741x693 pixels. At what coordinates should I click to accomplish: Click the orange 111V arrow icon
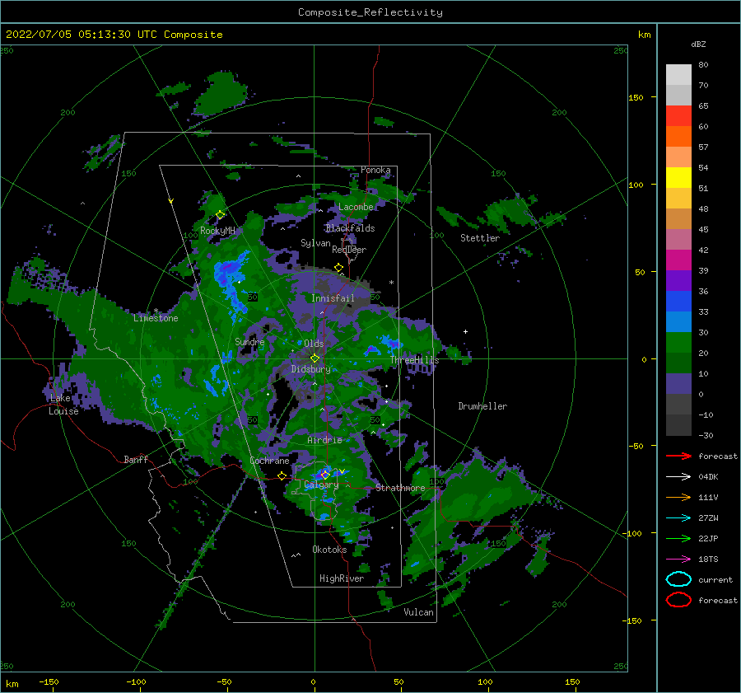pyautogui.click(x=678, y=497)
